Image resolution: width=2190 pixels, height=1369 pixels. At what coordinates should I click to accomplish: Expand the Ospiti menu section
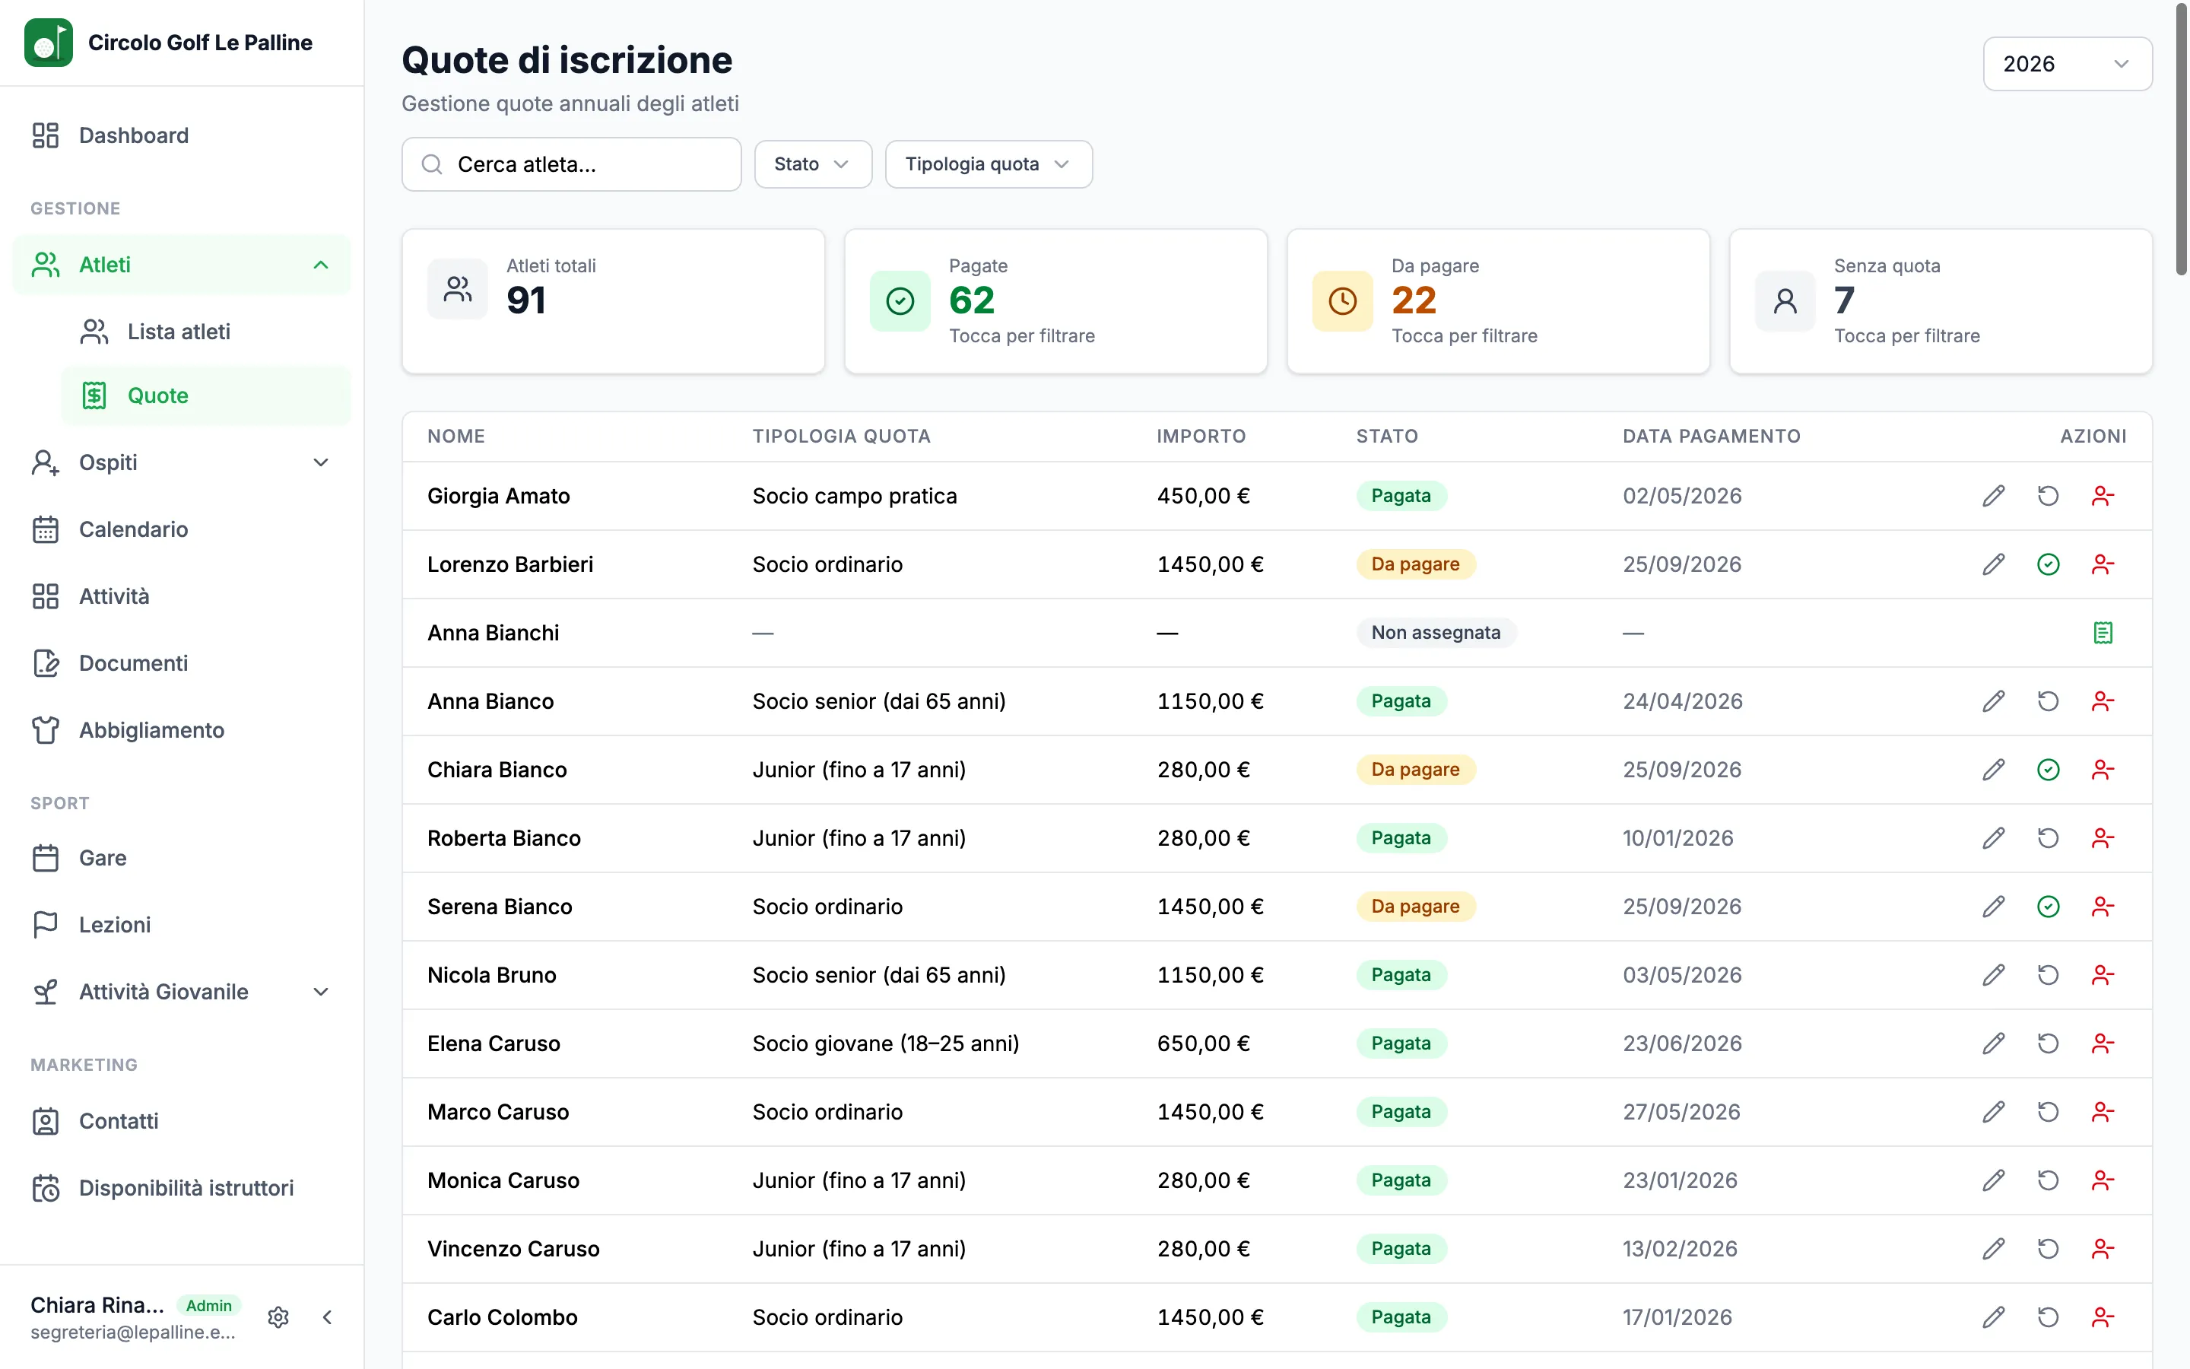pyautogui.click(x=182, y=462)
